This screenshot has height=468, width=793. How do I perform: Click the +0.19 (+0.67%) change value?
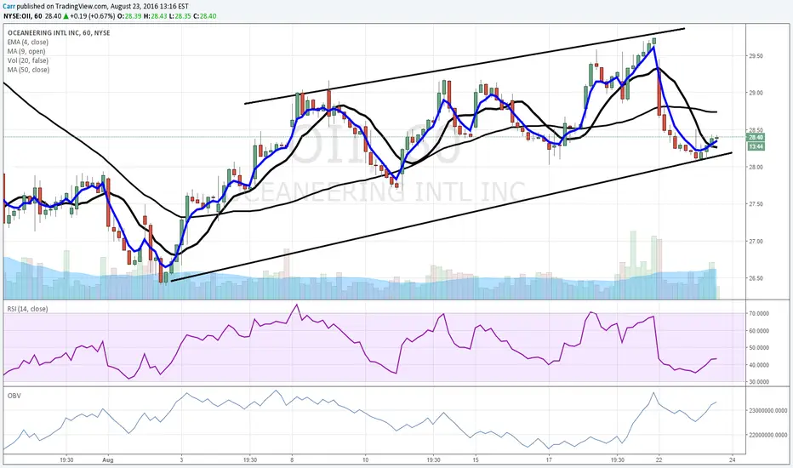pyautogui.click(x=92, y=16)
